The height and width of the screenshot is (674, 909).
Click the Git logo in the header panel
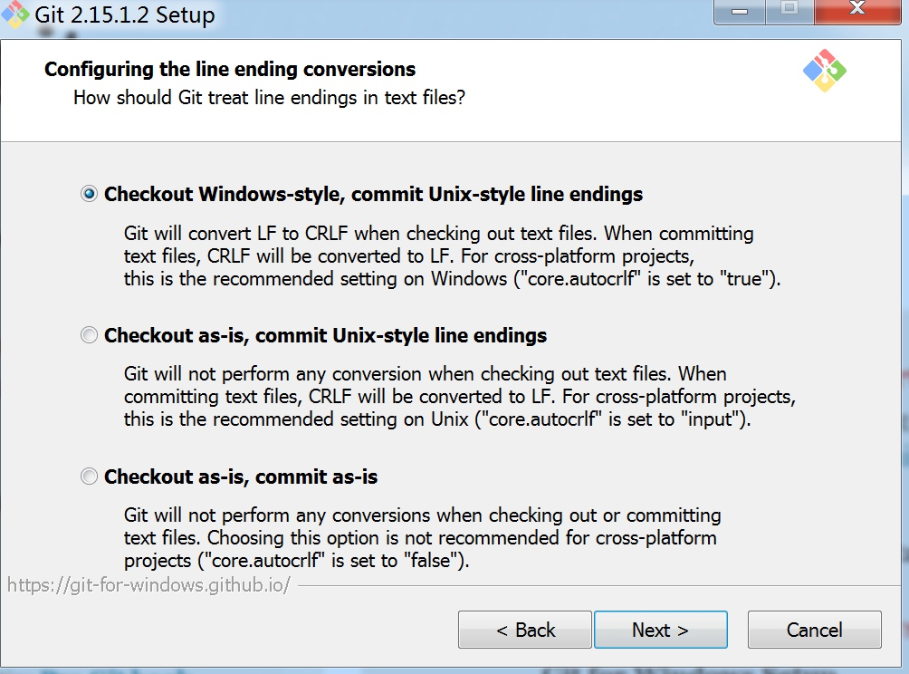tap(825, 71)
